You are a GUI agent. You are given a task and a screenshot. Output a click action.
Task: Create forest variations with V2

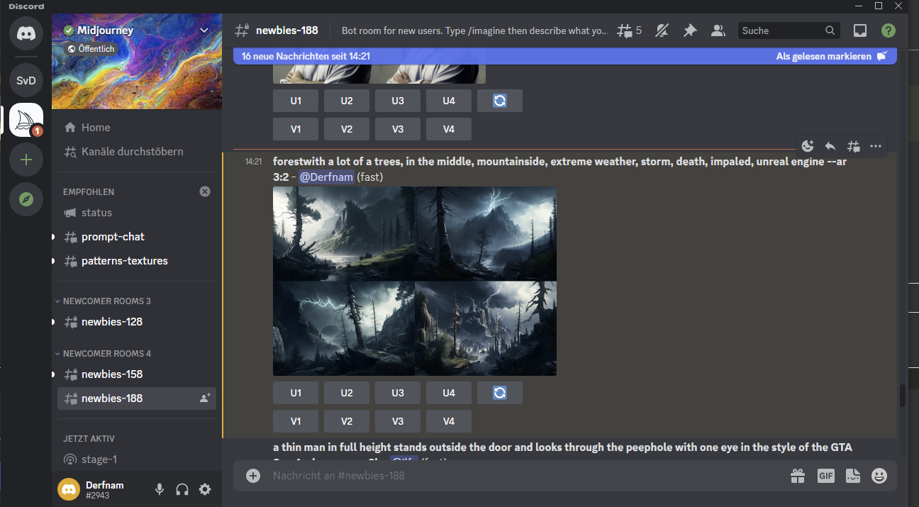click(347, 421)
